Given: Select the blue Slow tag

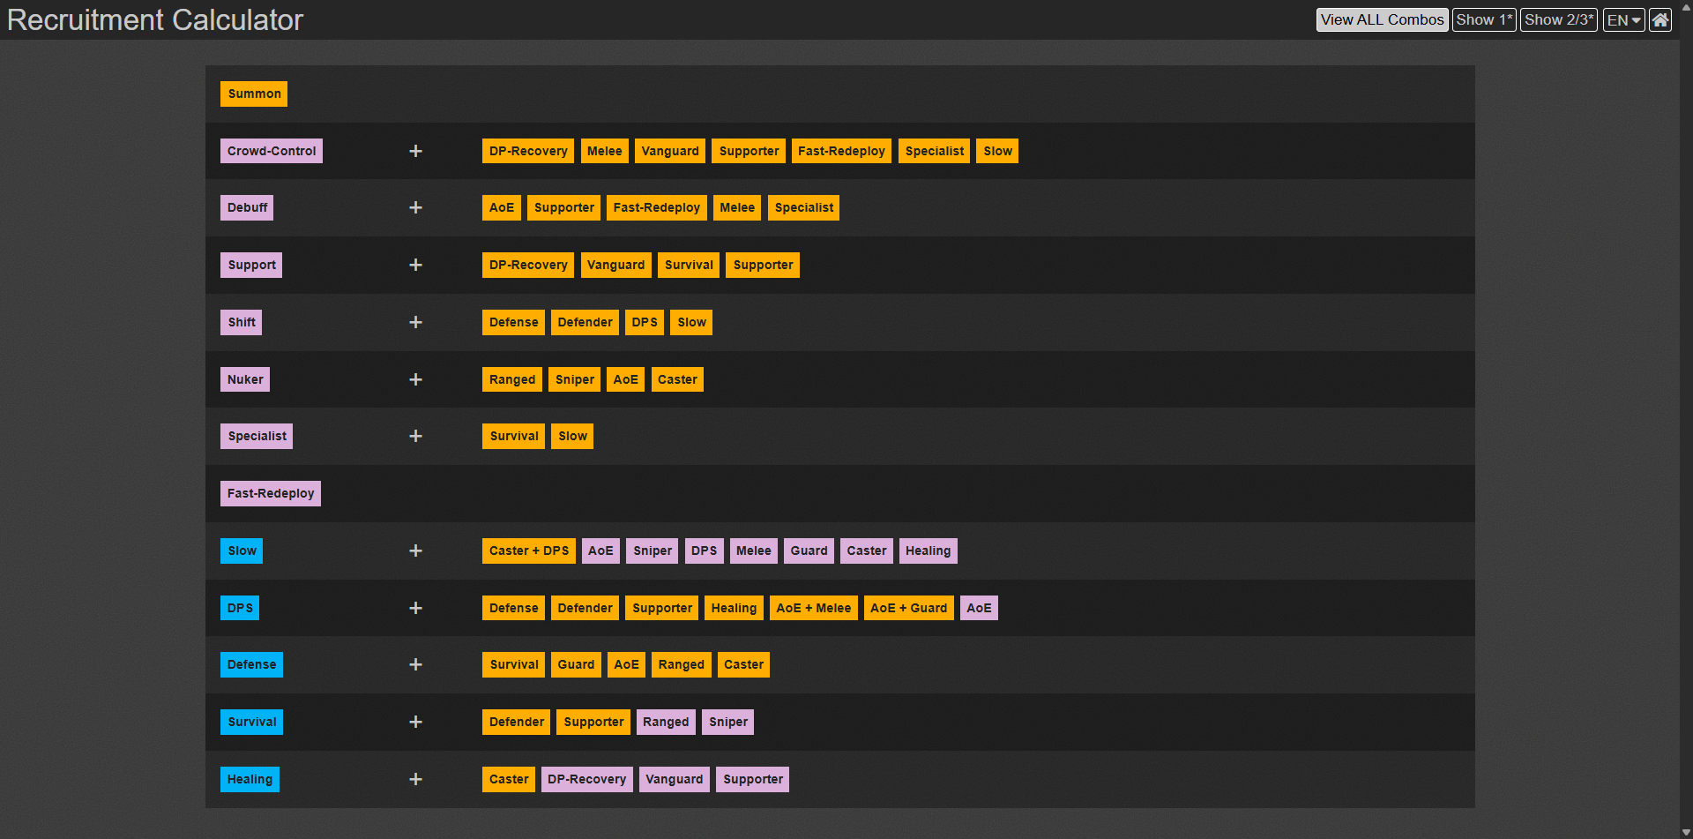Looking at the screenshot, I should [242, 551].
